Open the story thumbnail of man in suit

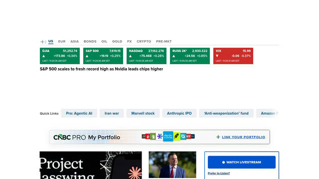pos(172,165)
